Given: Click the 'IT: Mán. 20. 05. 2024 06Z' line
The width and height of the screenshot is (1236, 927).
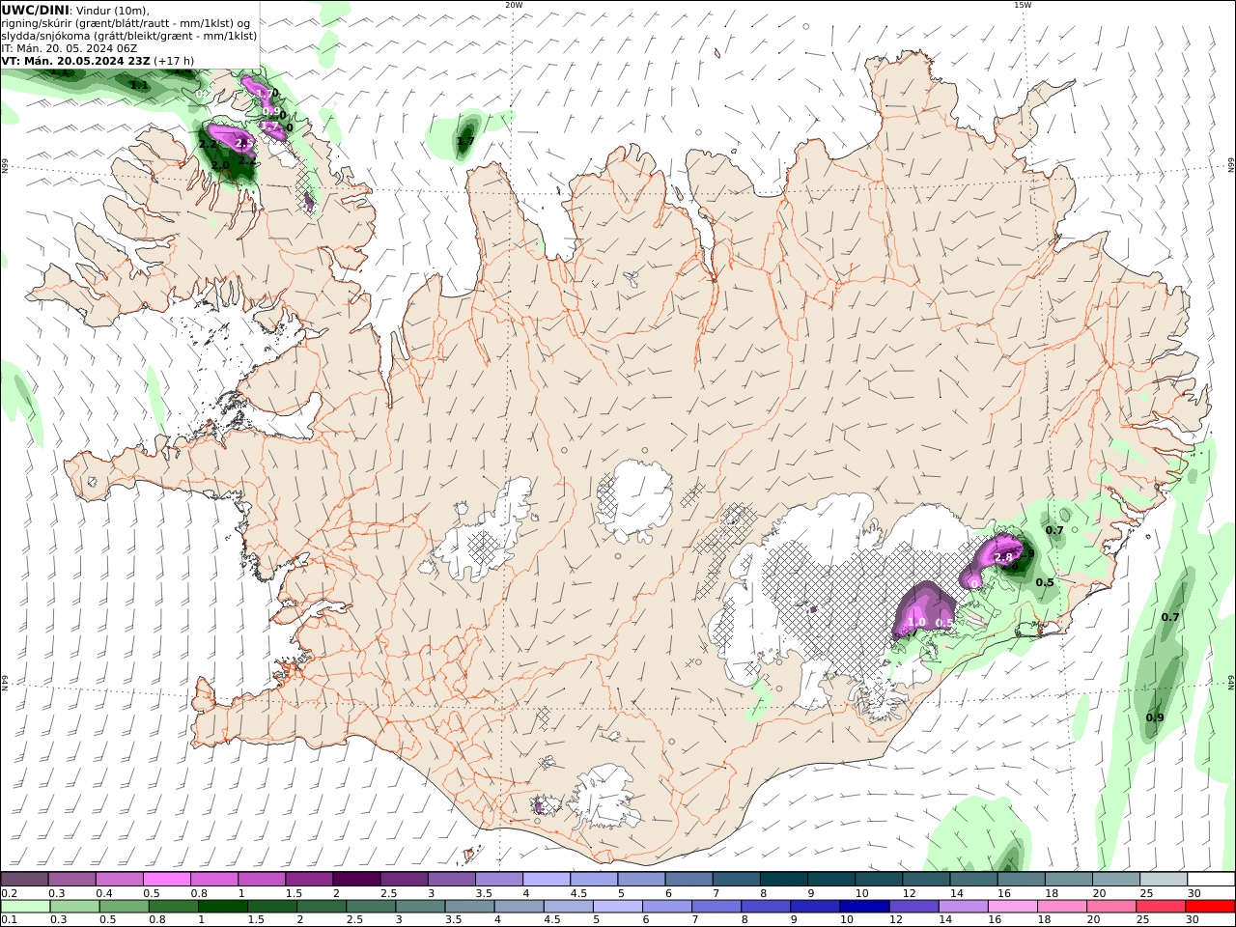Looking at the screenshot, I should [68, 47].
